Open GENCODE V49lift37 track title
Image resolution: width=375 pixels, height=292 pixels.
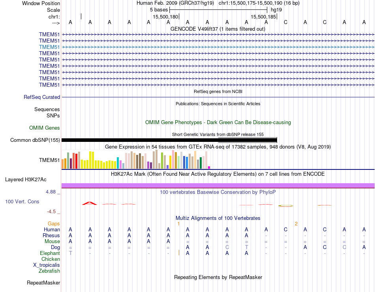click(217, 29)
